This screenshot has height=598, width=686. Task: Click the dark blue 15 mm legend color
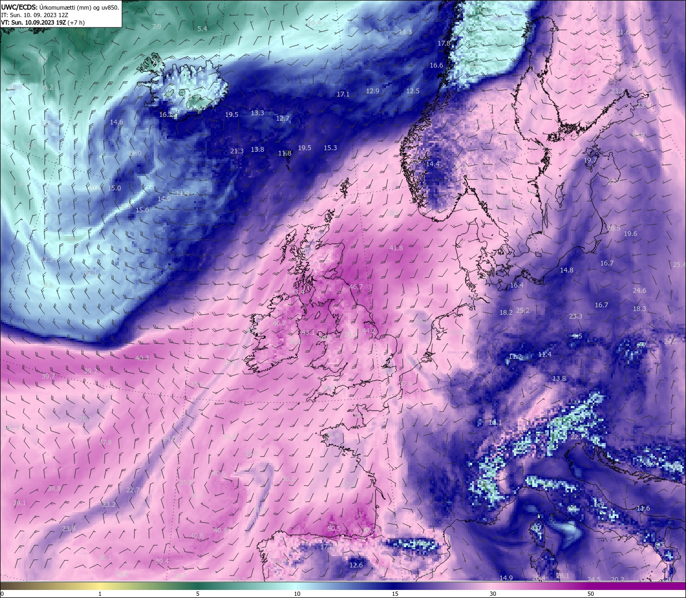click(395, 586)
